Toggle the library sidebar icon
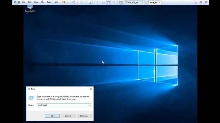220x123 pixels. 98,2
